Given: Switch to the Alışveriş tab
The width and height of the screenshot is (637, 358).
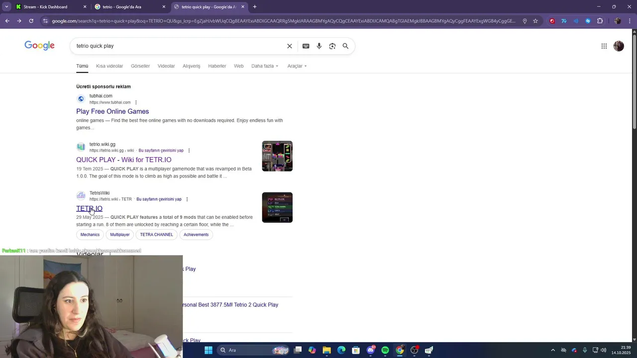Looking at the screenshot, I should (x=192, y=66).
